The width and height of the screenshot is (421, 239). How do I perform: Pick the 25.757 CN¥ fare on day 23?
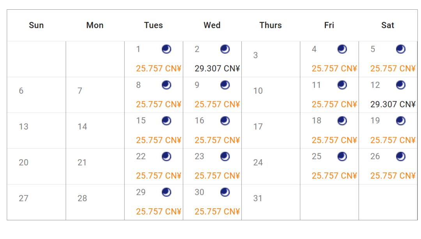pos(217,176)
